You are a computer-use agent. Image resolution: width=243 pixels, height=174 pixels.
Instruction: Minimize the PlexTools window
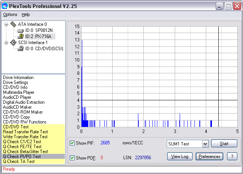219,6
